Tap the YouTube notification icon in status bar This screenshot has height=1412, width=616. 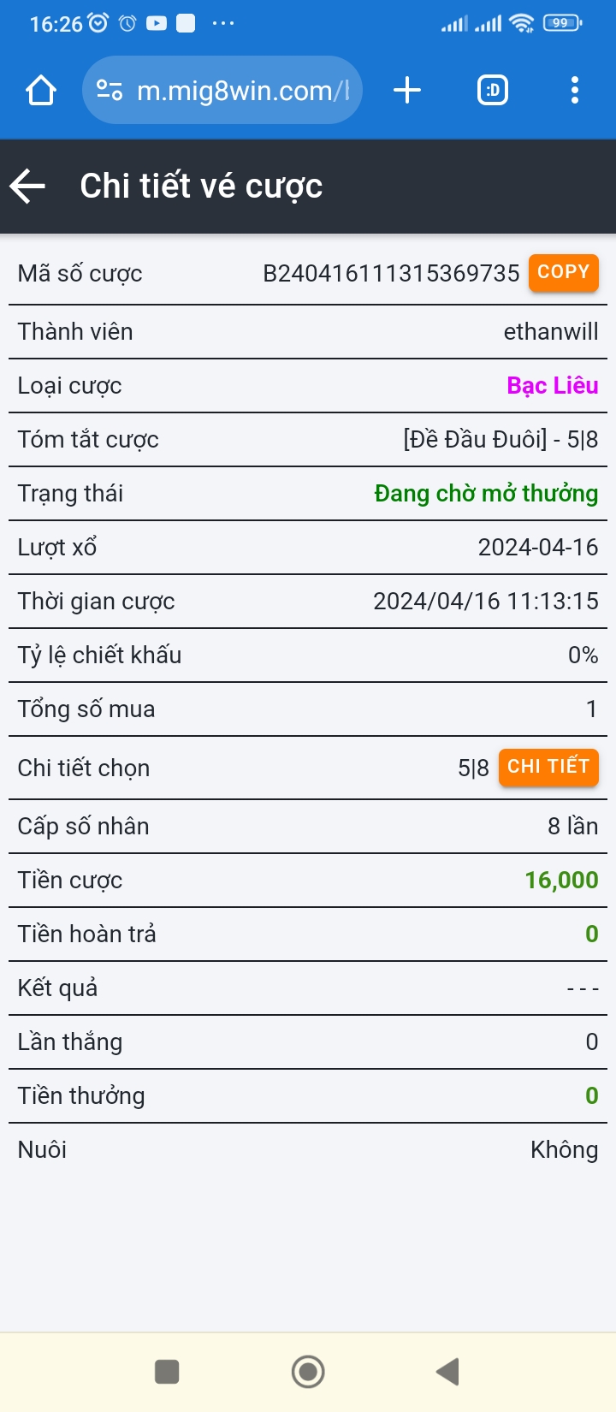pyautogui.click(x=157, y=23)
